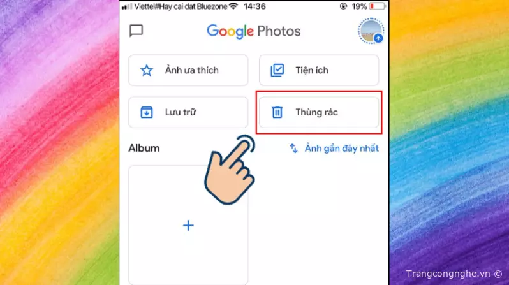Screen dimensions: 509x285
Task: Tap the Tiện ích checkmark icon
Action: click(x=277, y=70)
